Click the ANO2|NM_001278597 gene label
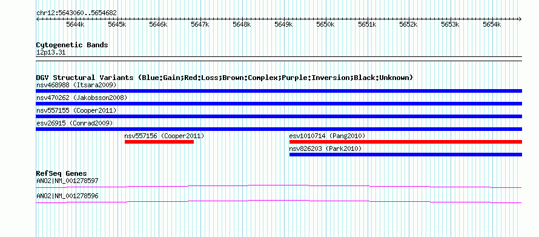The width and height of the screenshot is (539, 237). [x=67, y=181]
